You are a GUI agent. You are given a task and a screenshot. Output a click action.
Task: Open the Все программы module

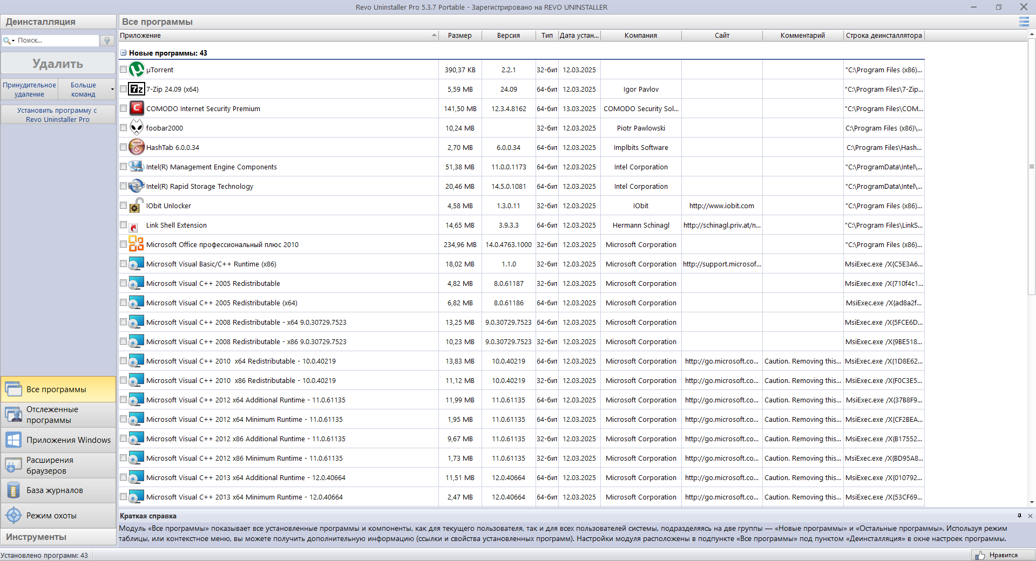point(58,389)
